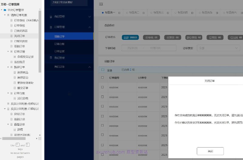Tick the 全选 checkbox
243x160 pixels.
[103, 70]
